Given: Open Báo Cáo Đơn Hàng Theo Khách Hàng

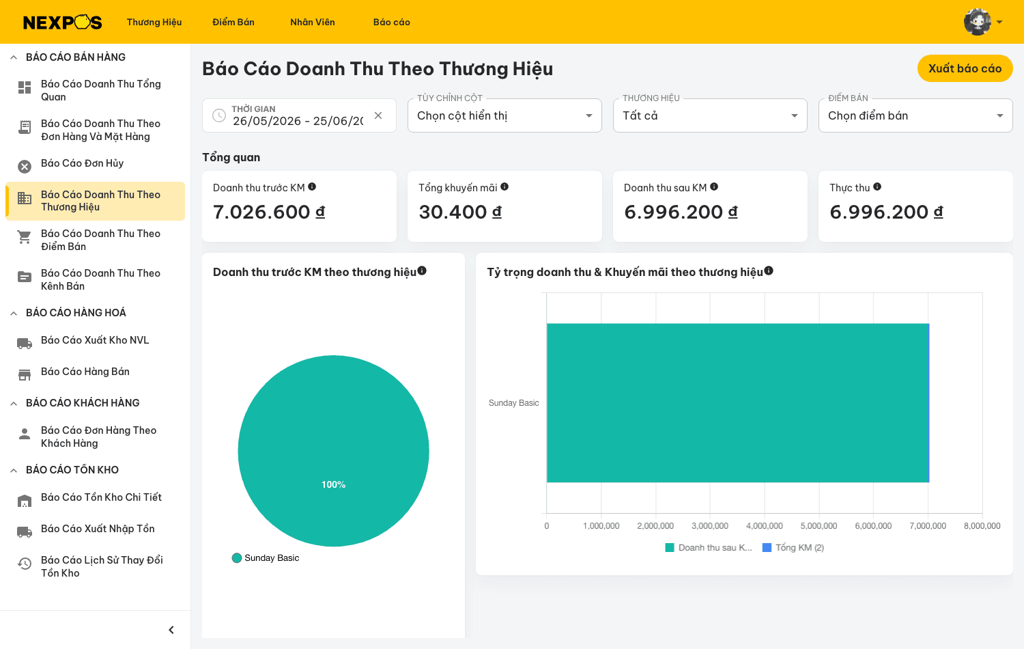Looking at the screenshot, I should (95, 437).
